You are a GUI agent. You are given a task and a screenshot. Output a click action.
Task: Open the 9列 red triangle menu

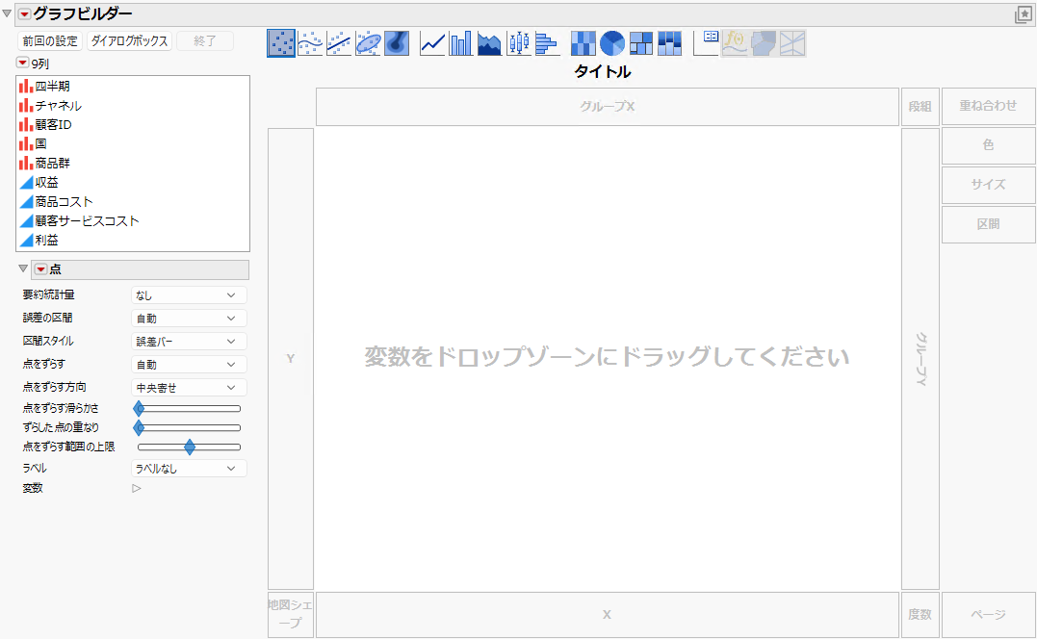22,63
